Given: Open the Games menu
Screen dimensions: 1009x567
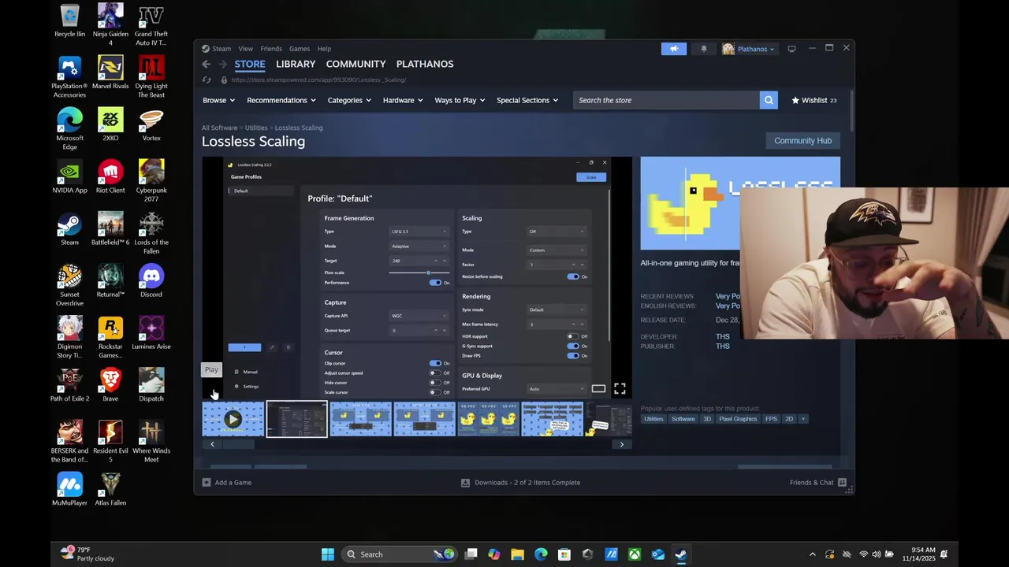Looking at the screenshot, I should [300, 49].
